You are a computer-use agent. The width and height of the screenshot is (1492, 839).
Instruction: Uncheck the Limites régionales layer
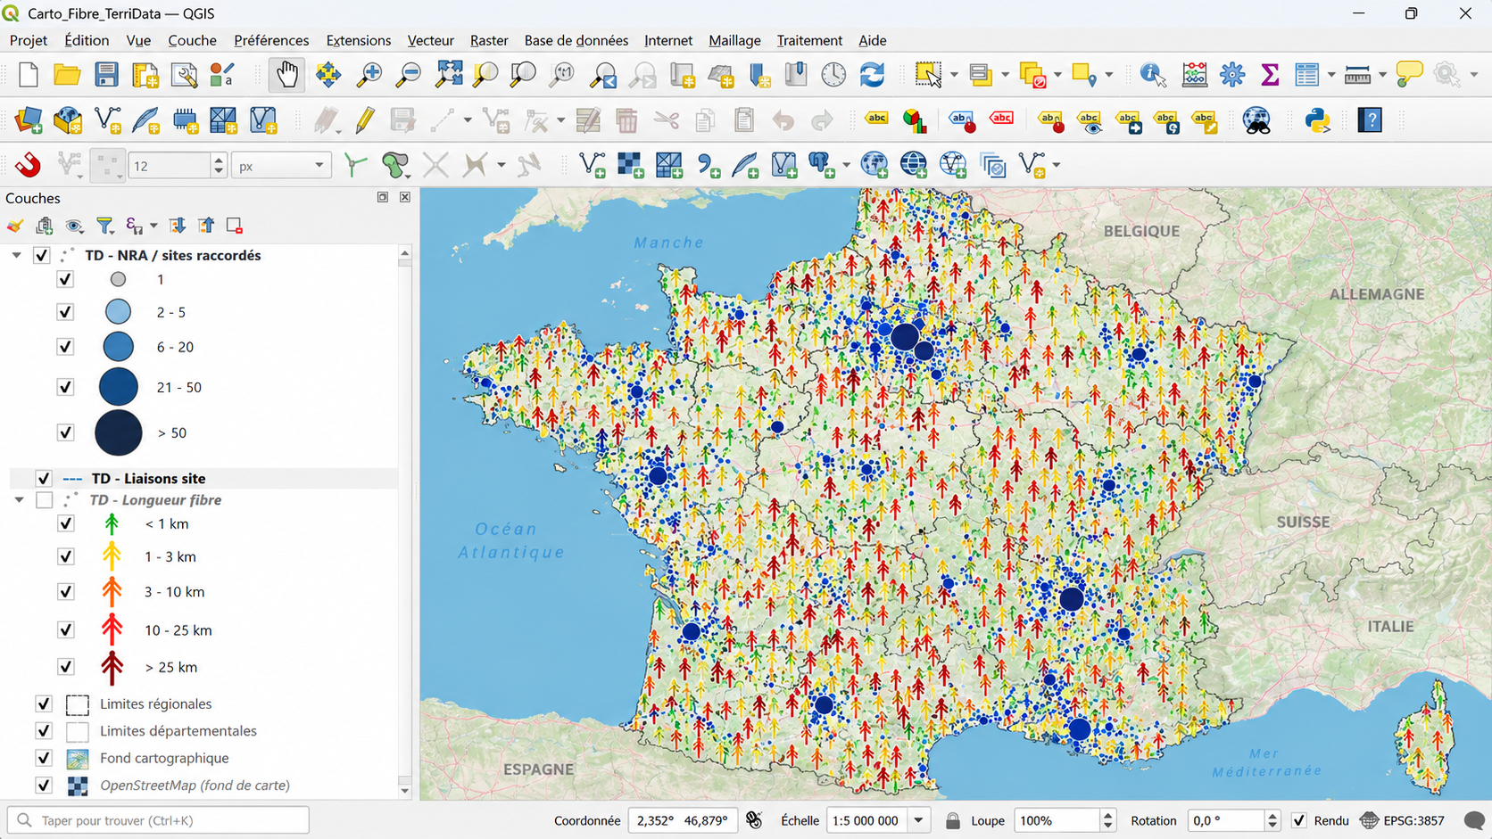click(44, 703)
